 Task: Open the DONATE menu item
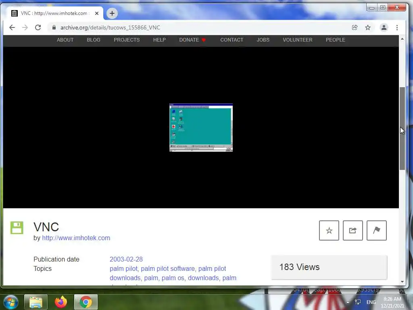(x=192, y=40)
